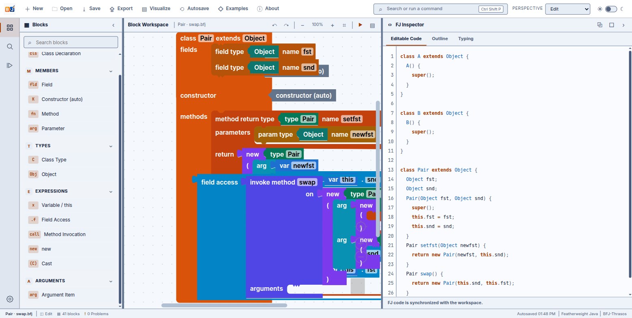
Task: Click the 0 Problems status indicator
Action: [96, 314]
